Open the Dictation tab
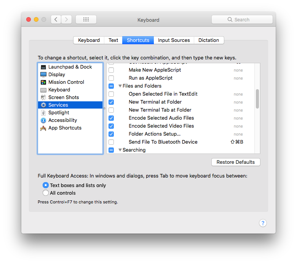Viewport: 297px width, 264px height. [x=209, y=40]
